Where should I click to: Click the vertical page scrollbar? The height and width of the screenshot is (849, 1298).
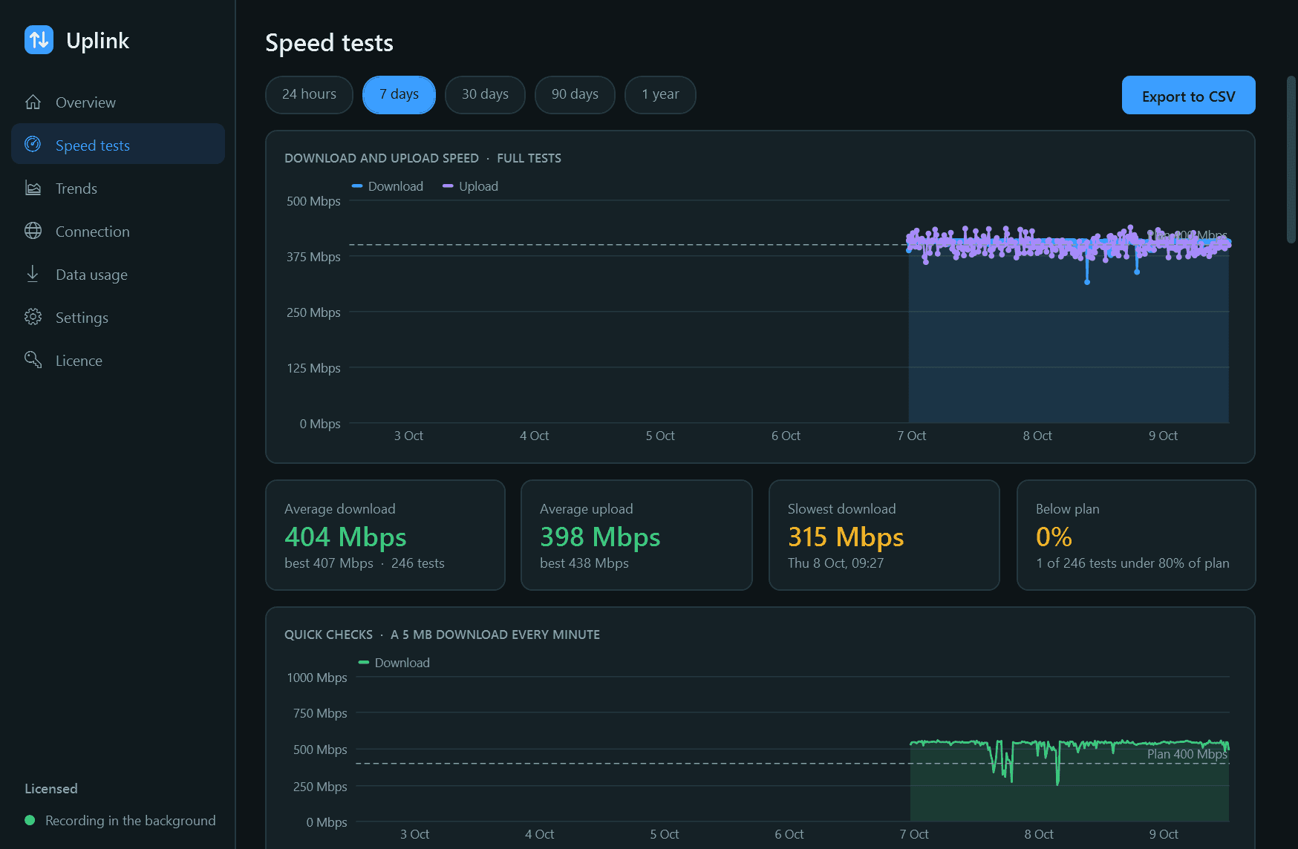[x=1291, y=159]
